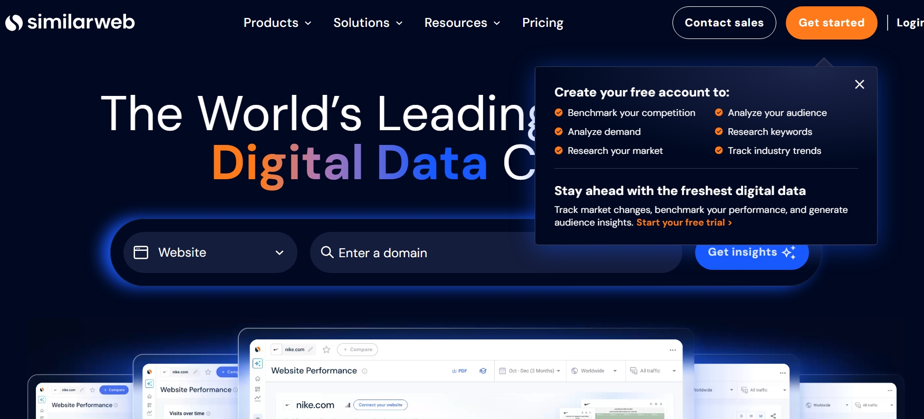Click the AI sparkle icon in far-left card
Image resolution: width=924 pixels, height=419 pixels.
[x=42, y=400]
